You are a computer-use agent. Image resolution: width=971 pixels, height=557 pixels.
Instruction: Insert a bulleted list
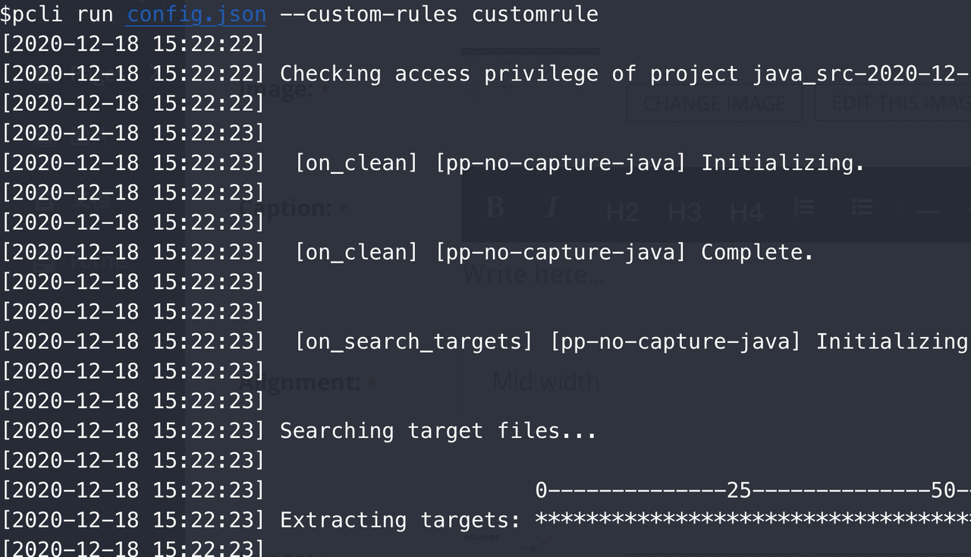[x=862, y=207]
